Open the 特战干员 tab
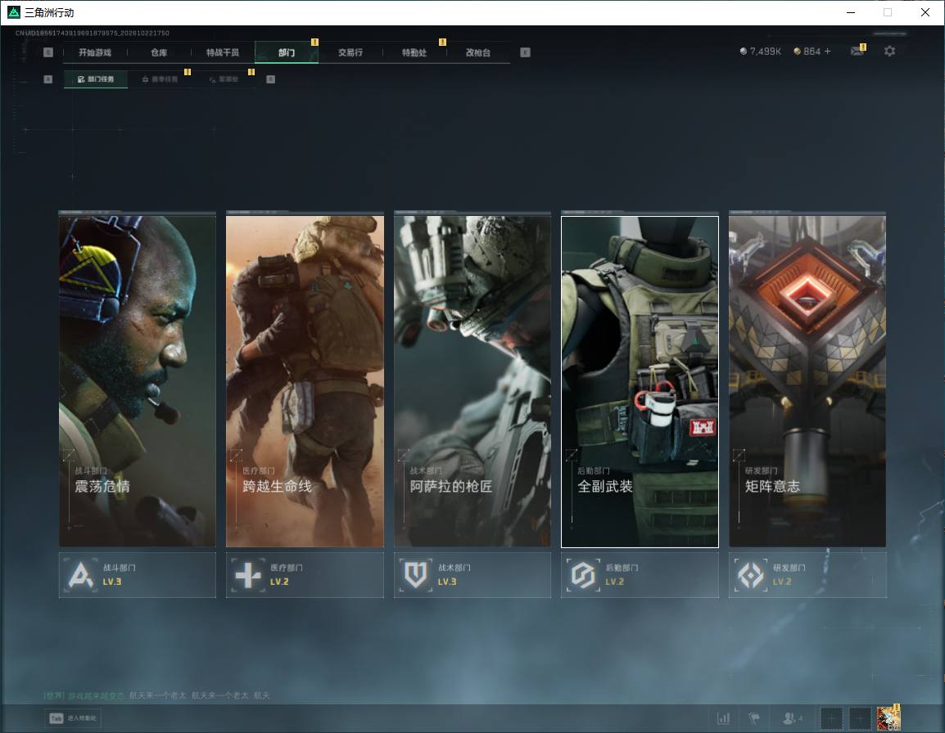 tap(223, 52)
